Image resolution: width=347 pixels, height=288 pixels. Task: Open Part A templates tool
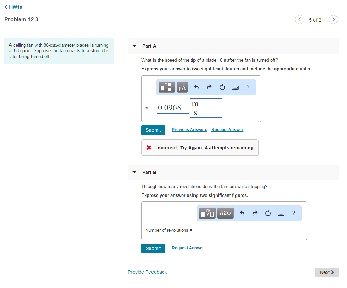(x=167, y=87)
